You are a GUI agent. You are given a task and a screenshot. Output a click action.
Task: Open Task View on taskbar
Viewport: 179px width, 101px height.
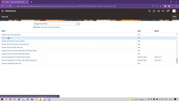(x=15, y=99)
